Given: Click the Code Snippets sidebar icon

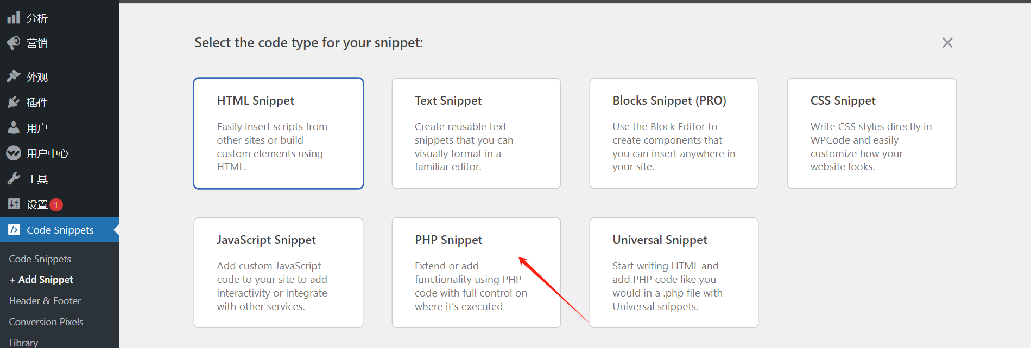Looking at the screenshot, I should (x=14, y=229).
